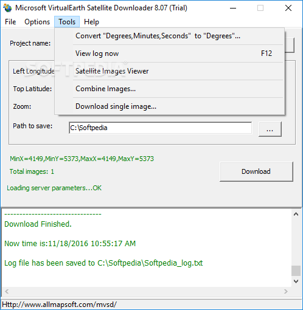Viewport: 303px width, 310px height.
Task: Click the horizontal scroll right arrow
Action: pos(286,291)
